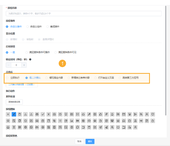Select the car button icon
The height and width of the screenshot is (146, 170).
coord(37,121)
